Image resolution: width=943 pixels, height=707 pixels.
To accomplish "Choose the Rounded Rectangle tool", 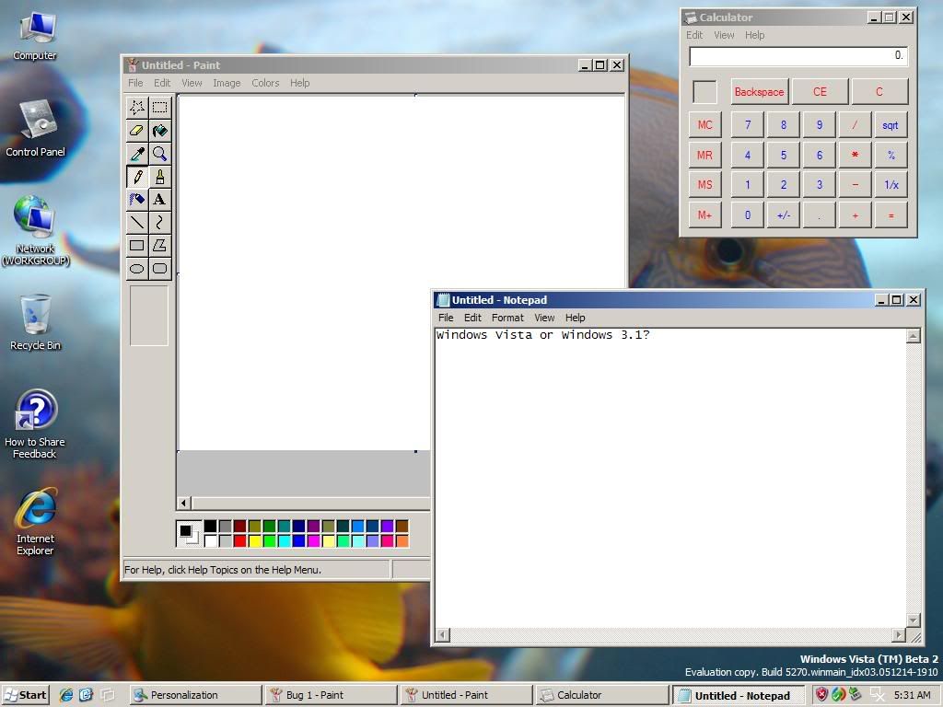I will click(x=159, y=268).
